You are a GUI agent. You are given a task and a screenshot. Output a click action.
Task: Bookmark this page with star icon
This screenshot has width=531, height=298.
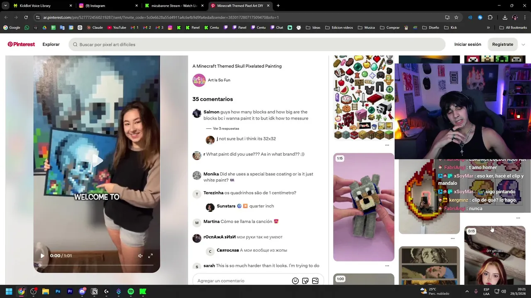point(456,17)
